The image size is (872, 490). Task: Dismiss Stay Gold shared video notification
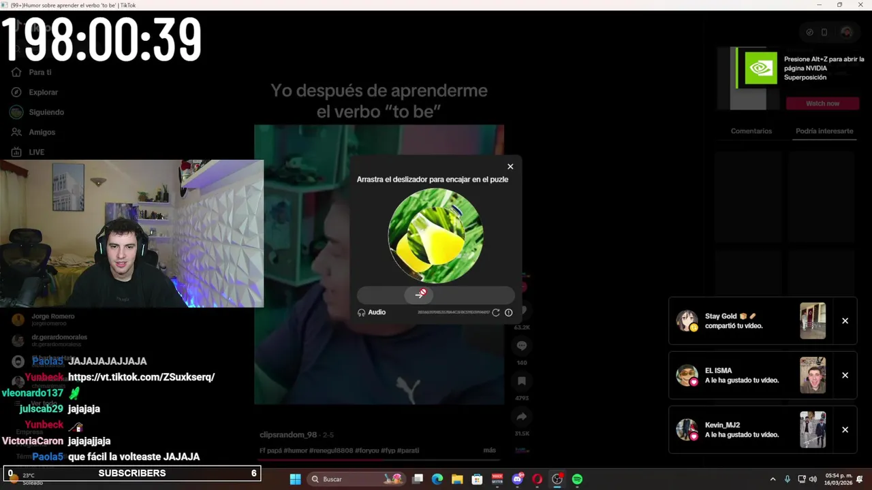coord(845,321)
